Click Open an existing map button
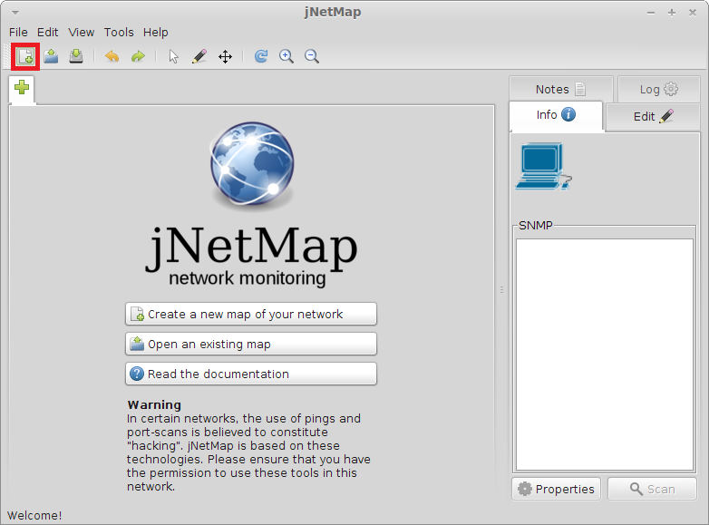 [251, 345]
